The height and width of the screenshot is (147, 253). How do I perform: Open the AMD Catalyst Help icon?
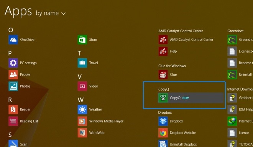(163, 51)
